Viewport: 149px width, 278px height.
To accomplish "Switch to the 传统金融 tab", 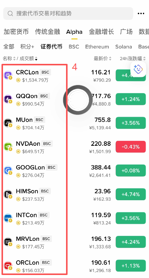I will click(x=48, y=32).
